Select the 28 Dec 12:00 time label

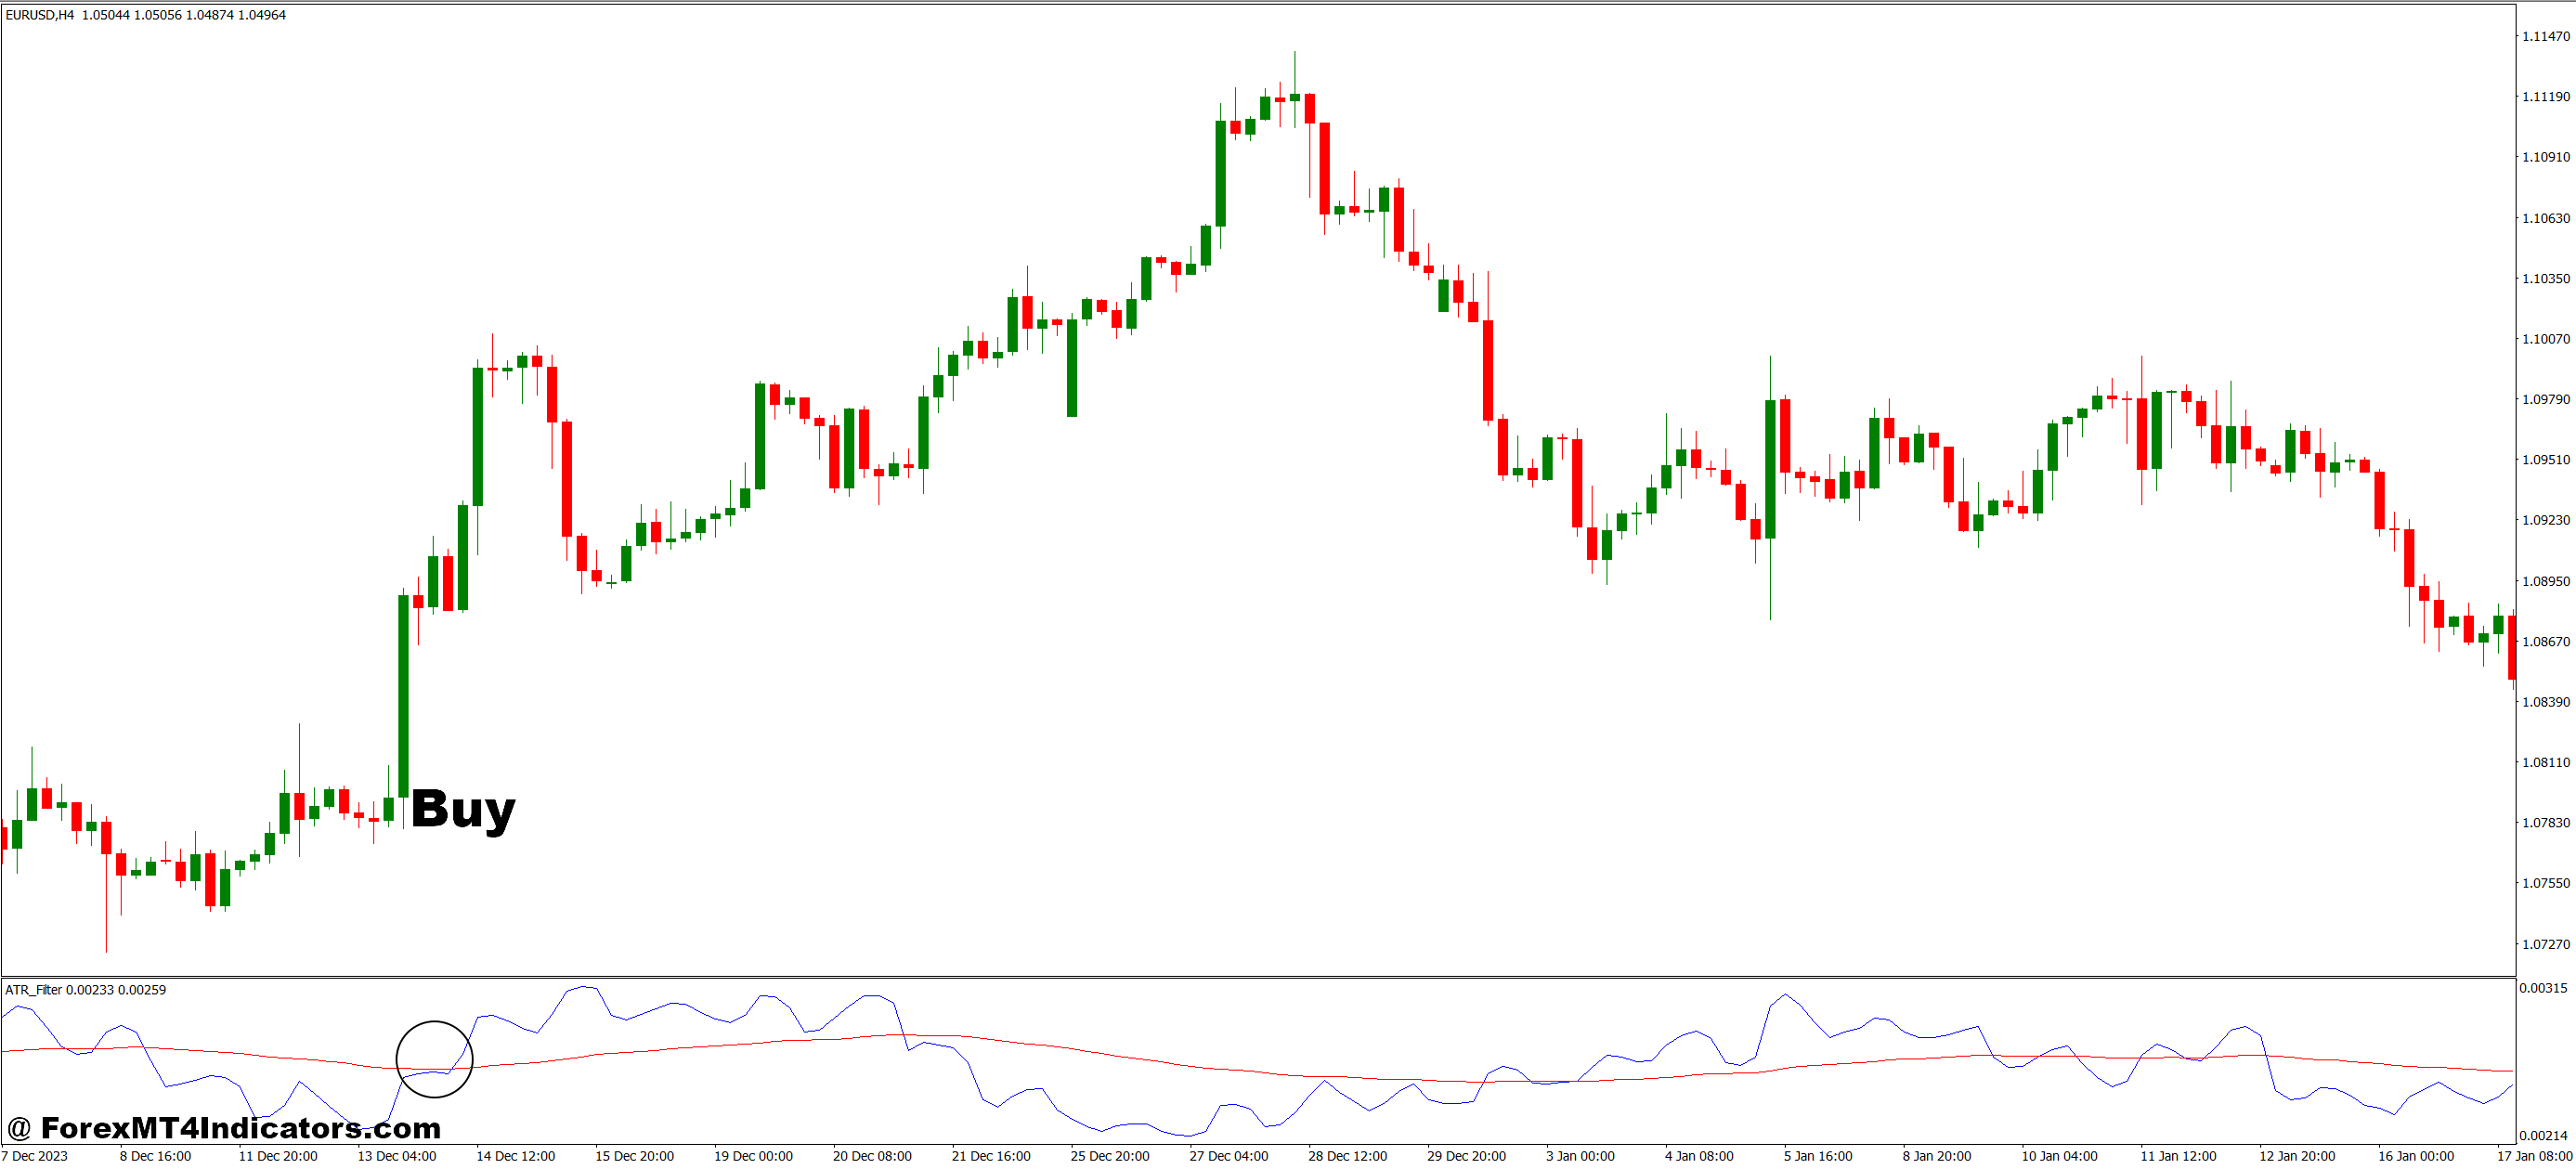(1347, 1156)
